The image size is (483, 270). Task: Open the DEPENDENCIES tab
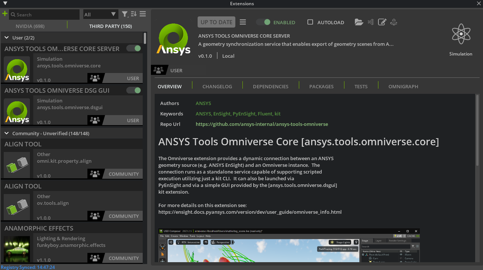[270, 86]
